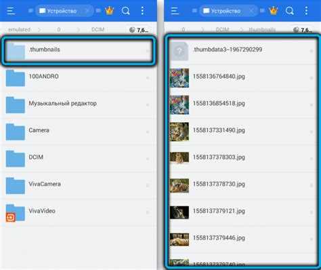Open the DCIM folder in the list
Viewport: 321px width, 270px height.
point(79,159)
